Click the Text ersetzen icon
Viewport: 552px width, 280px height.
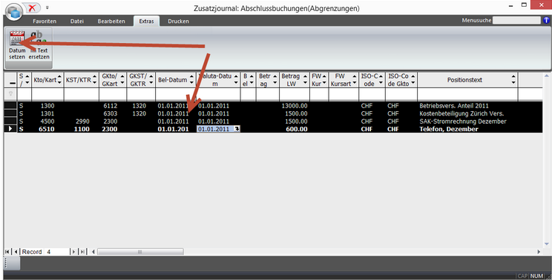click(39, 39)
